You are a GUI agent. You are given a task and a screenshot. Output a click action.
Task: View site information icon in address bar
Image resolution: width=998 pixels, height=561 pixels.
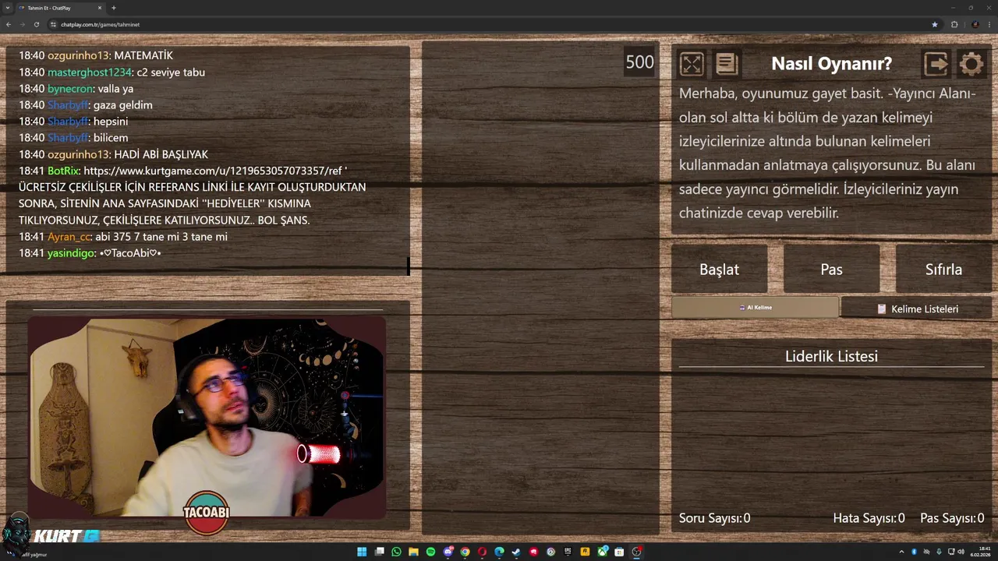pos(53,24)
